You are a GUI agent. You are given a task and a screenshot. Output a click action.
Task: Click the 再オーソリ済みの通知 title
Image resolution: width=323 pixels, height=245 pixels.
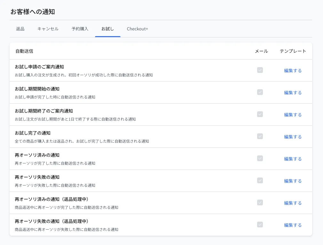[37, 155]
